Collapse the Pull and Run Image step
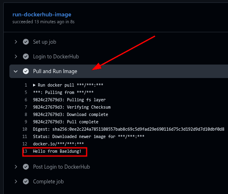 pos(16,71)
